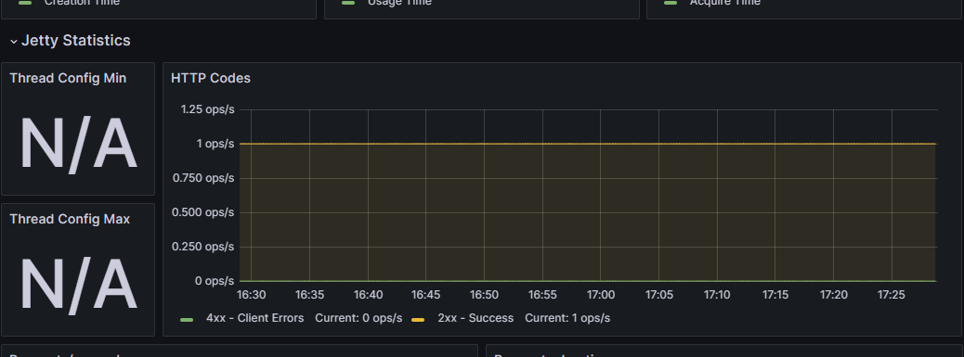Click the 0 ops/s y-axis label

click(215, 281)
